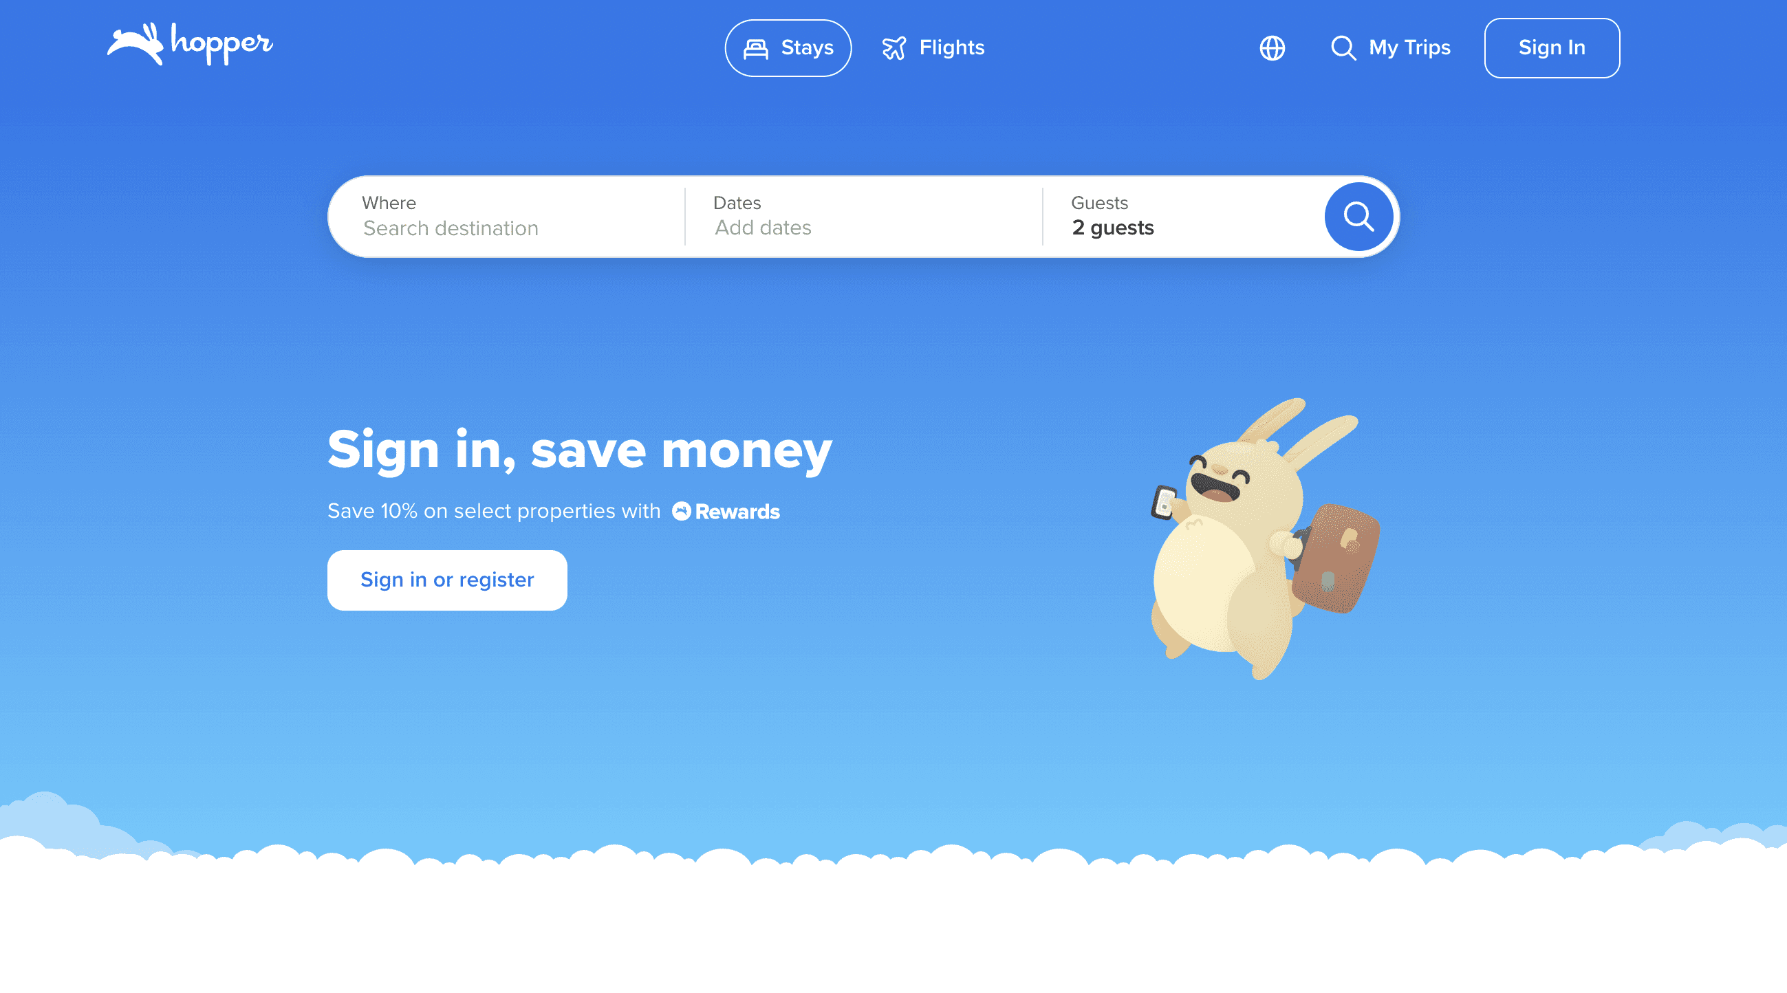Click the globe language selector icon
The image size is (1787, 993).
[1272, 47]
